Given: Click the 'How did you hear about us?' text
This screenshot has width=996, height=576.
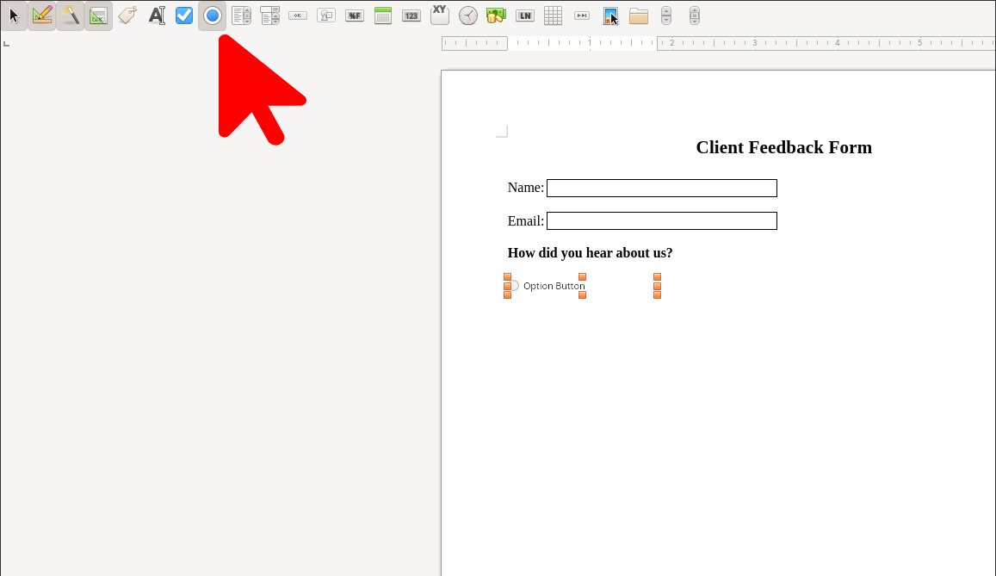Looking at the screenshot, I should [x=590, y=253].
